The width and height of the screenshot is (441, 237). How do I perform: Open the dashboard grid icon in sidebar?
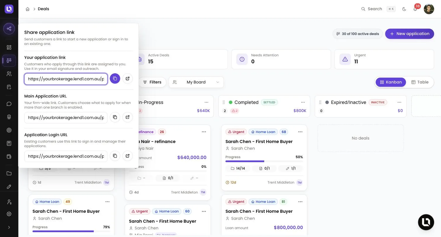coord(9,47)
